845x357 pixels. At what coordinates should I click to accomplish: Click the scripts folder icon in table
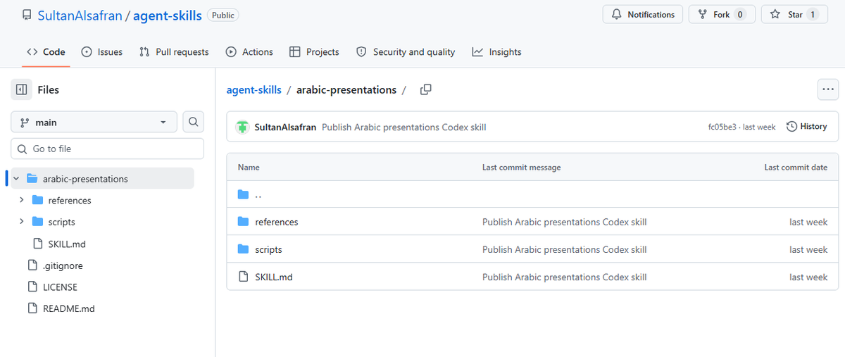pos(244,249)
